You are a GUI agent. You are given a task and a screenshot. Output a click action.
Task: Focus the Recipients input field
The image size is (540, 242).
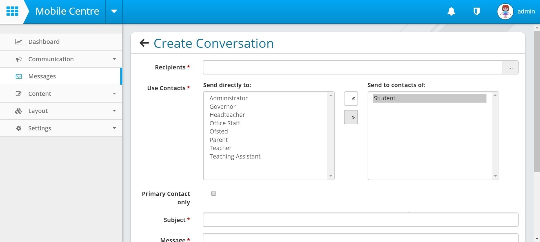[353, 67]
